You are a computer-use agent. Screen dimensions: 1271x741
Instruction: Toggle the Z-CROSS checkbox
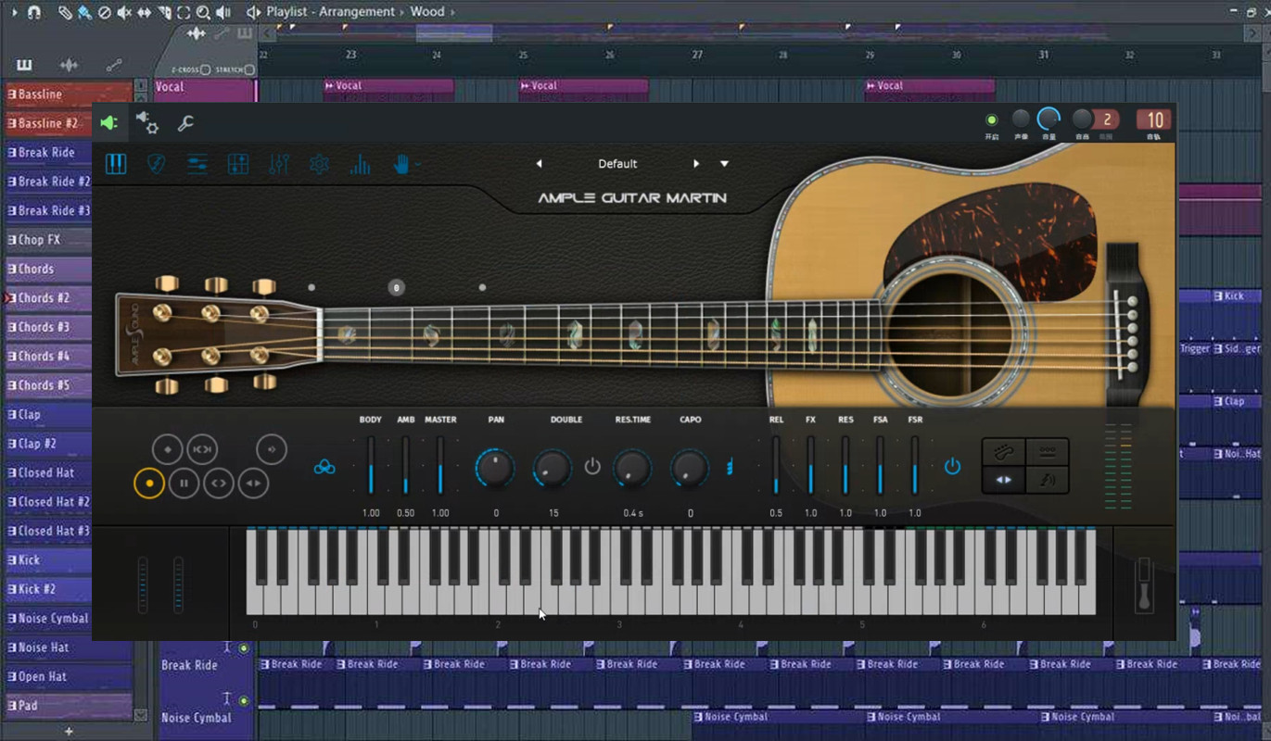205,69
